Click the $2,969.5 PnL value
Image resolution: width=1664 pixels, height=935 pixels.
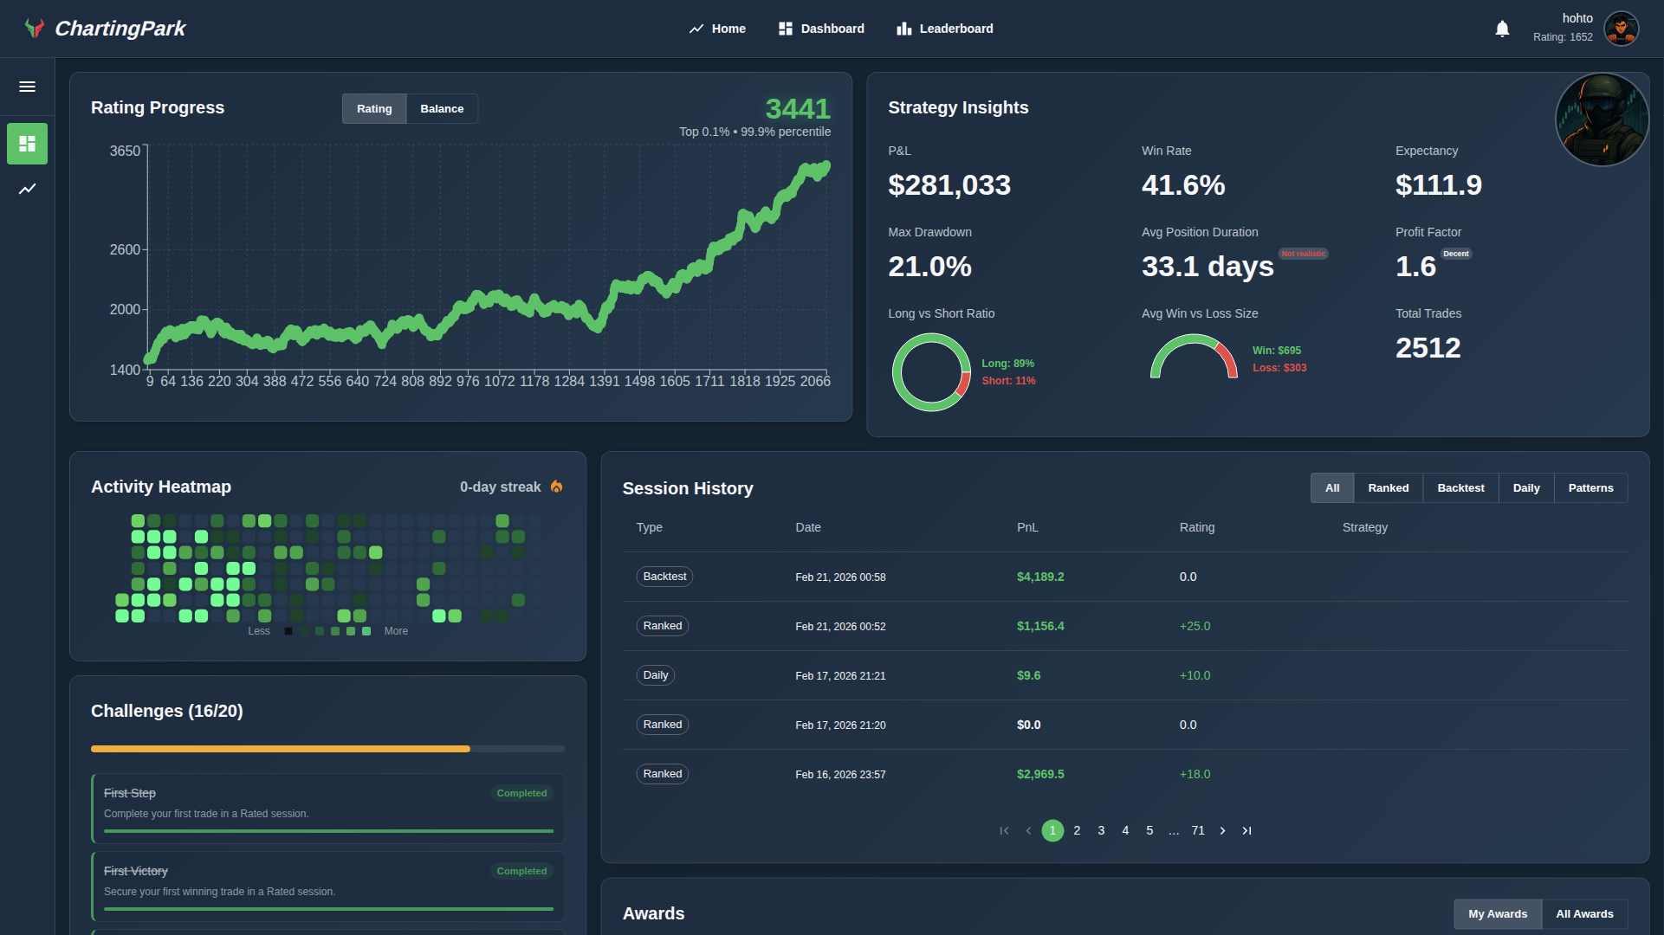[1040, 774]
